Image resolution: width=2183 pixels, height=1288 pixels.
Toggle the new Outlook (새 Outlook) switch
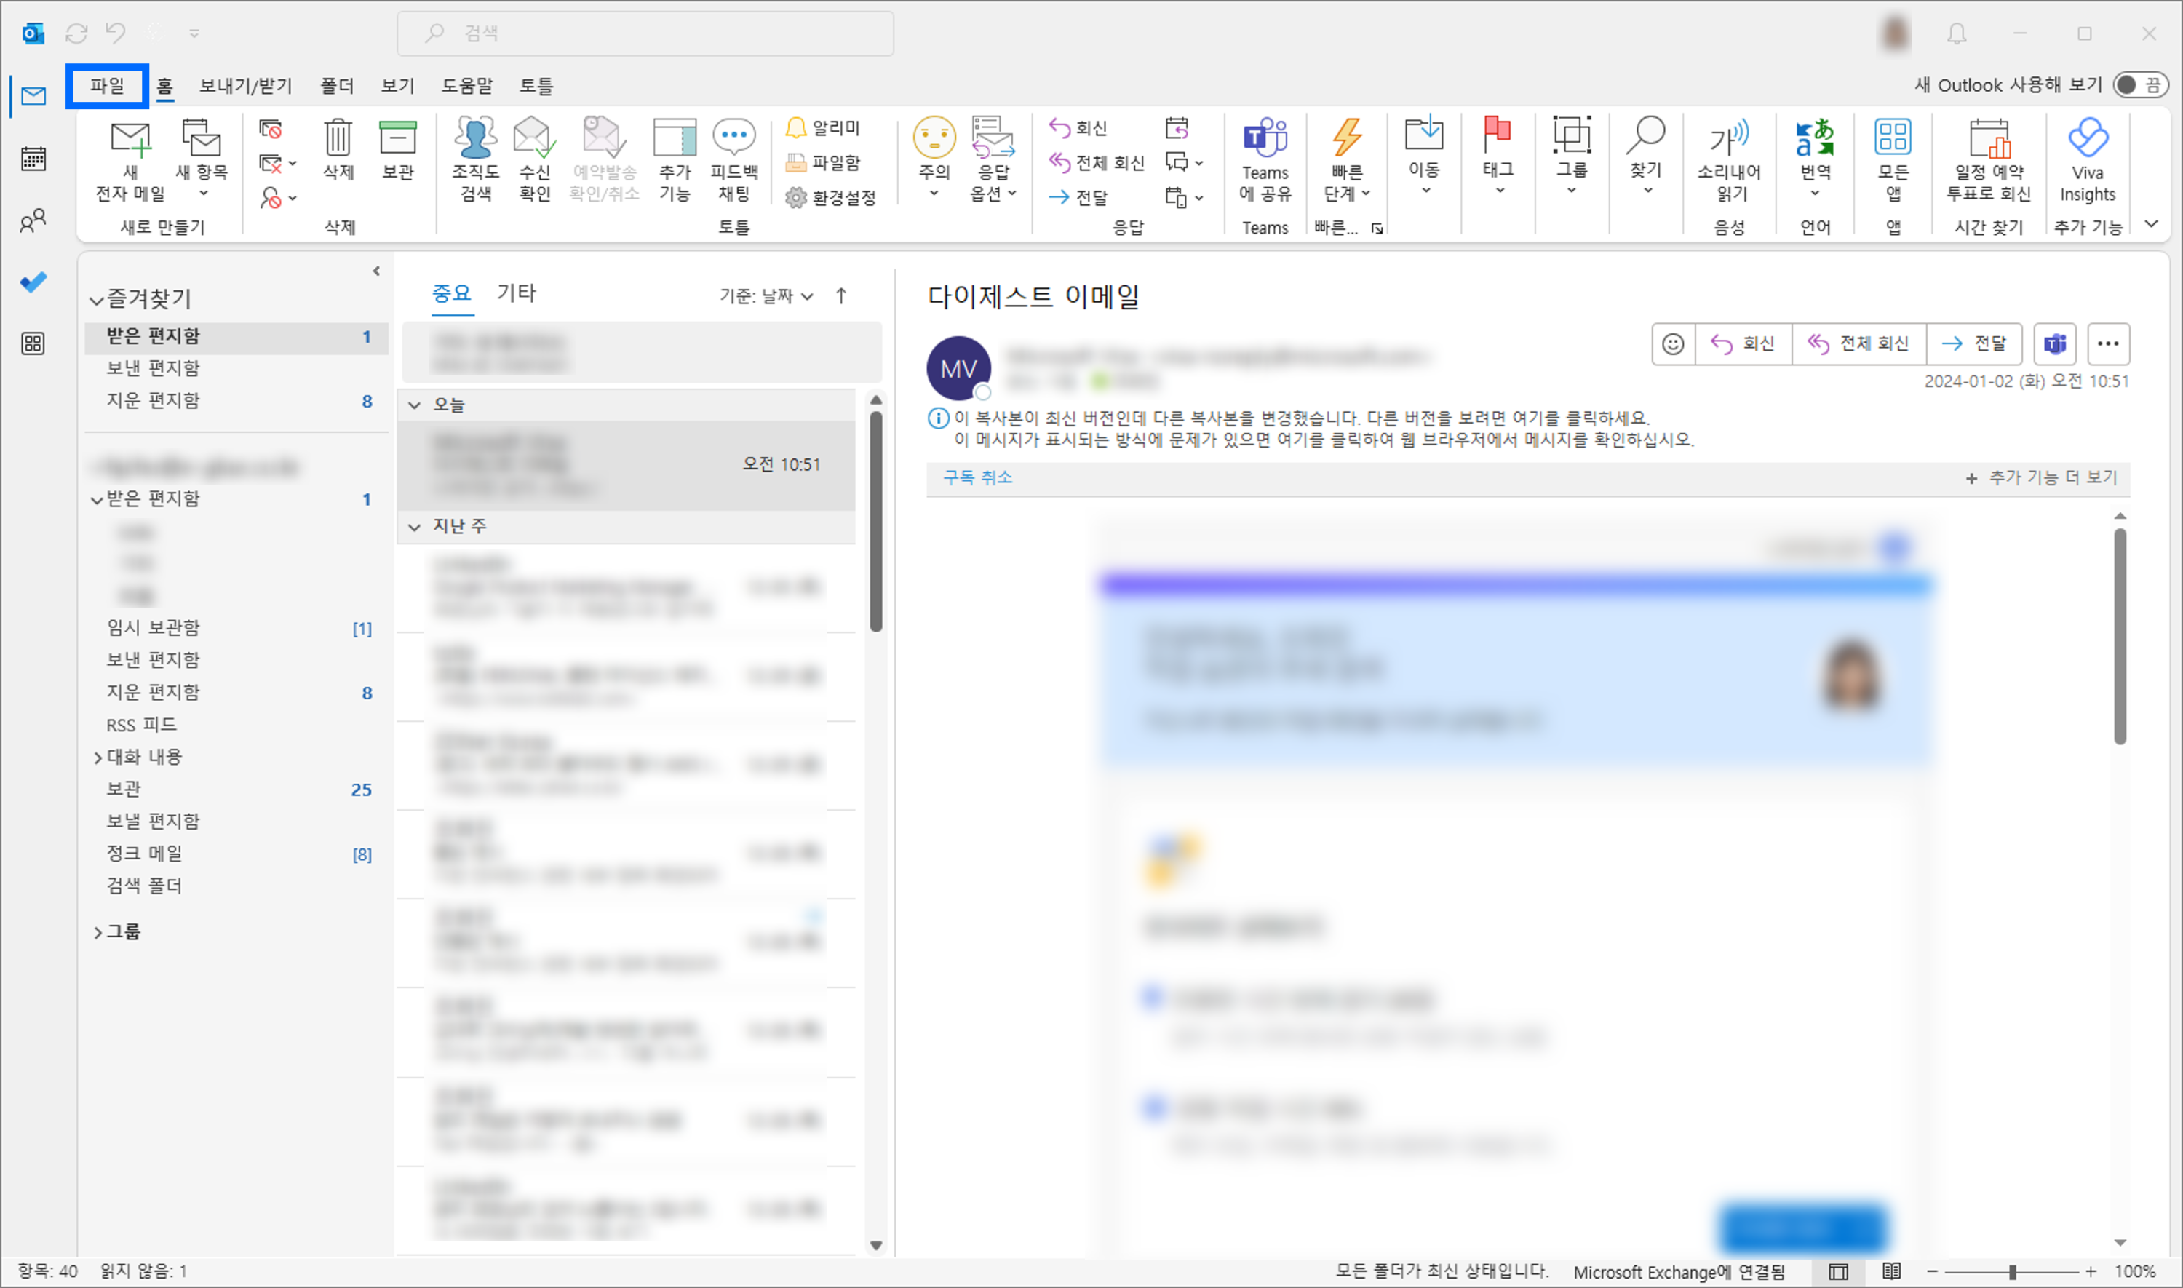2138,85
